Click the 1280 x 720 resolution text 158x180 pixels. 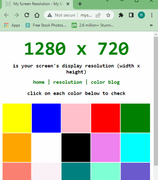tap(76, 49)
